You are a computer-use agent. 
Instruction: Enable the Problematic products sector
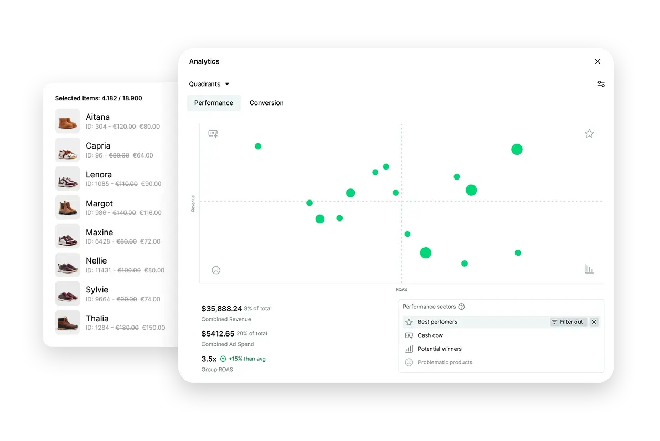point(445,362)
